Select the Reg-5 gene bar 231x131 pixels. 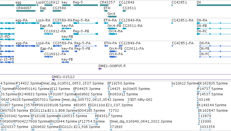click(x=86, y=5)
